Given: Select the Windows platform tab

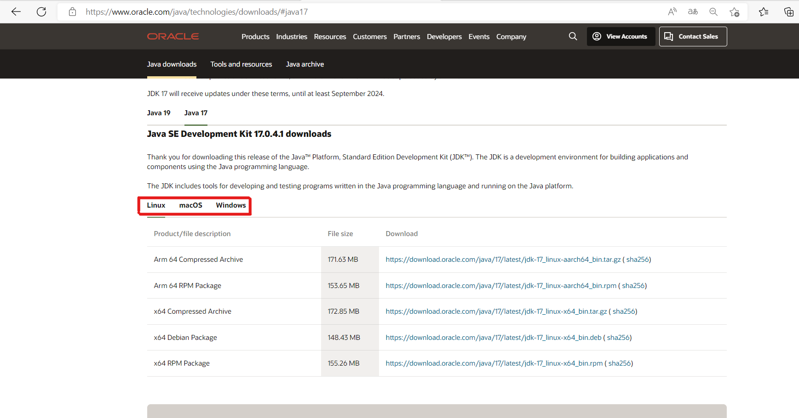Looking at the screenshot, I should (x=231, y=205).
